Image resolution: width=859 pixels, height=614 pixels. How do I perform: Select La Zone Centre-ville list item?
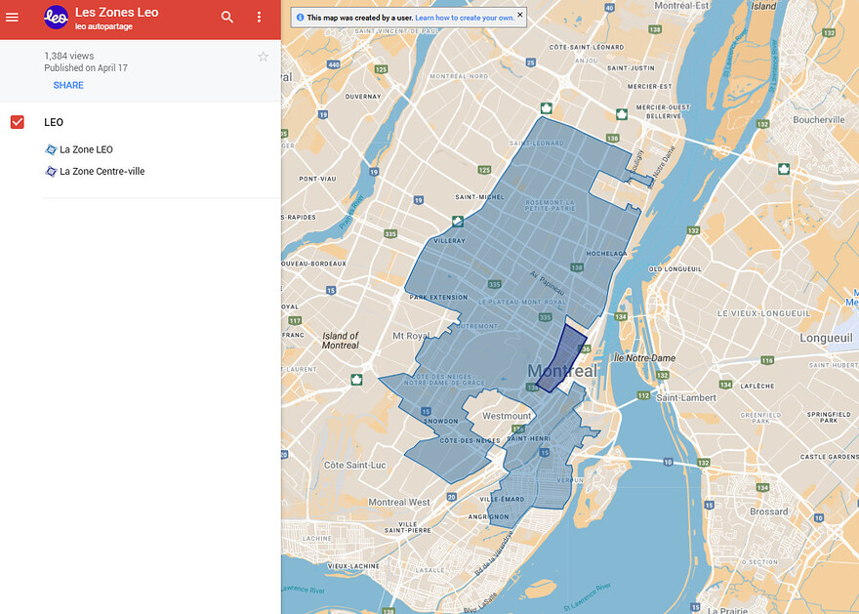pos(102,172)
